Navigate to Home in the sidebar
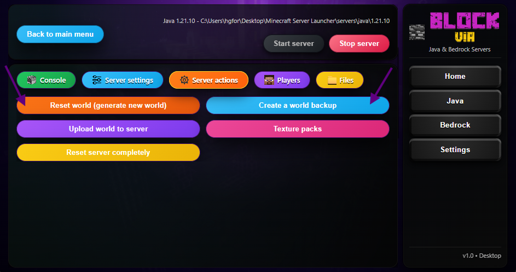The height and width of the screenshot is (272, 516). click(x=455, y=77)
